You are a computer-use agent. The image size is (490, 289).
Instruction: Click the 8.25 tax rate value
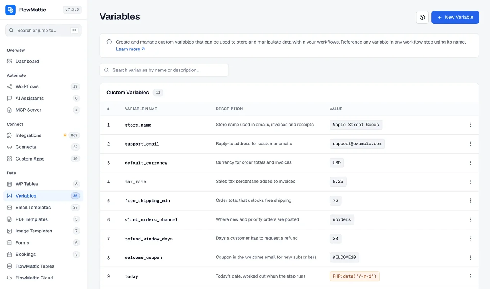coord(338,182)
